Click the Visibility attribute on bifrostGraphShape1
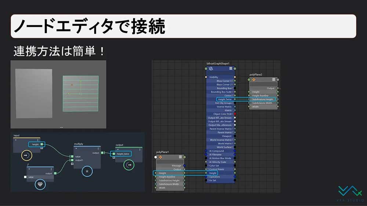This screenshot has width=367, height=206. 214,77
